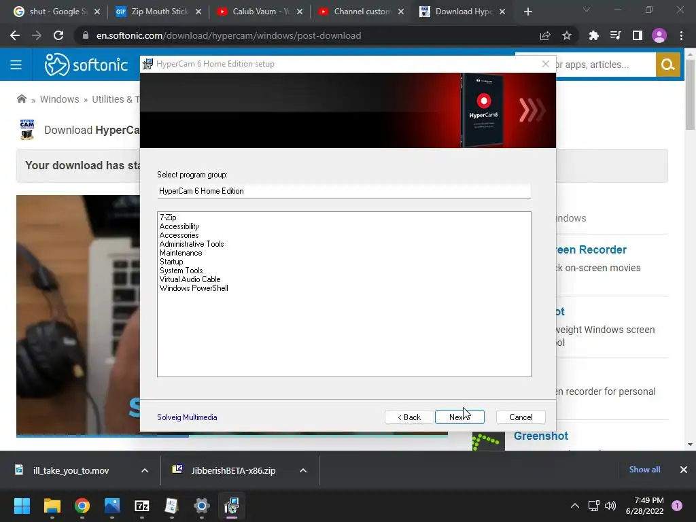Open the volume speaker tray icon
696x522 pixels.
610,506
